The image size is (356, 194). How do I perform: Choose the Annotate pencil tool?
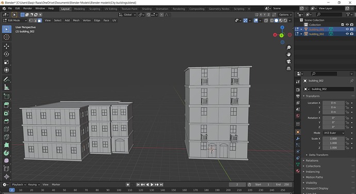[x=7, y=79]
